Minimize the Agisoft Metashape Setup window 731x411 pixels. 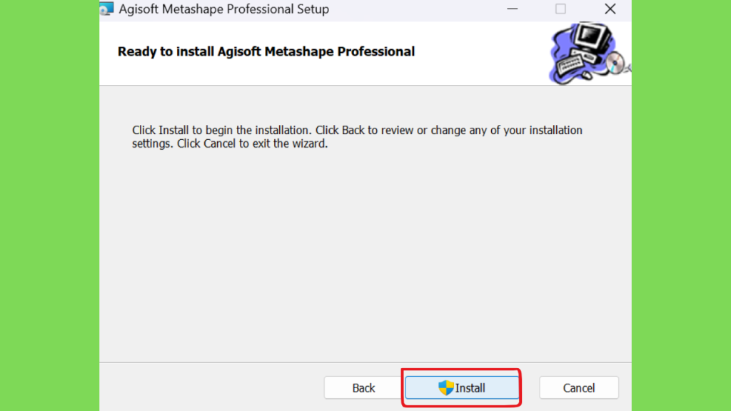pos(513,9)
